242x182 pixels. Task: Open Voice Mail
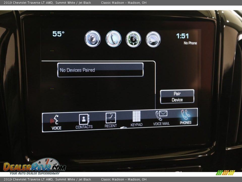[161, 118]
